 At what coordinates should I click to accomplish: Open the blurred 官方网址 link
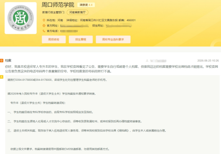point(74,26)
